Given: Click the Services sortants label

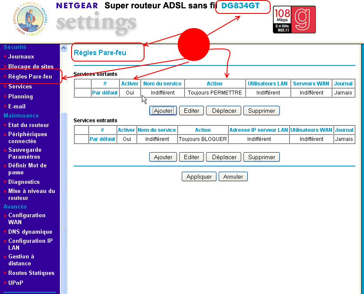Looking at the screenshot, I should [x=95, y=74].
